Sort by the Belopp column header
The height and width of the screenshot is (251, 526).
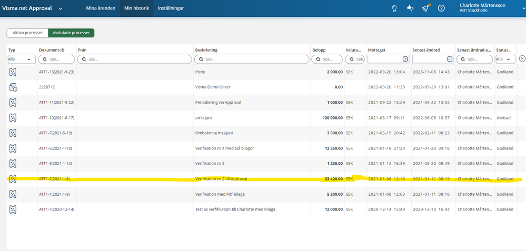pyautogui.click(x=319, y=50)
